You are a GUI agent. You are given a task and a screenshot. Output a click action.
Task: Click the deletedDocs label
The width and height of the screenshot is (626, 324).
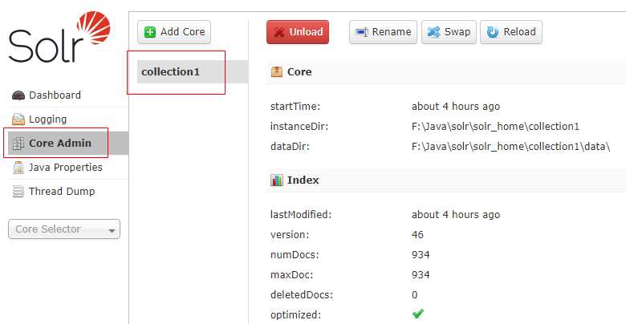tap(302, 295)
